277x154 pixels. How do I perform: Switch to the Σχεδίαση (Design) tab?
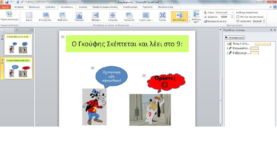(x=50, y=7)
